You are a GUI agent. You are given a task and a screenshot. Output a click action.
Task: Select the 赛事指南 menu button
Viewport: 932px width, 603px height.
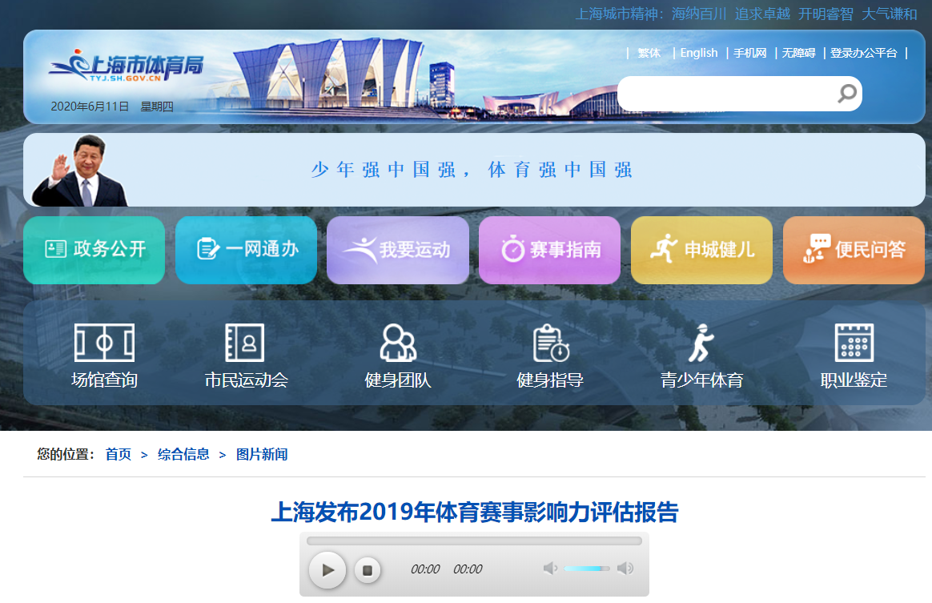coord(550,250)
